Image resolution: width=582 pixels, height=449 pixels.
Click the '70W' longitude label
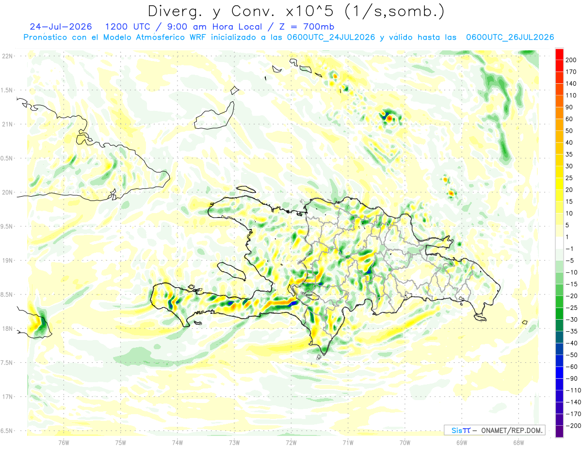pos(405,442)
